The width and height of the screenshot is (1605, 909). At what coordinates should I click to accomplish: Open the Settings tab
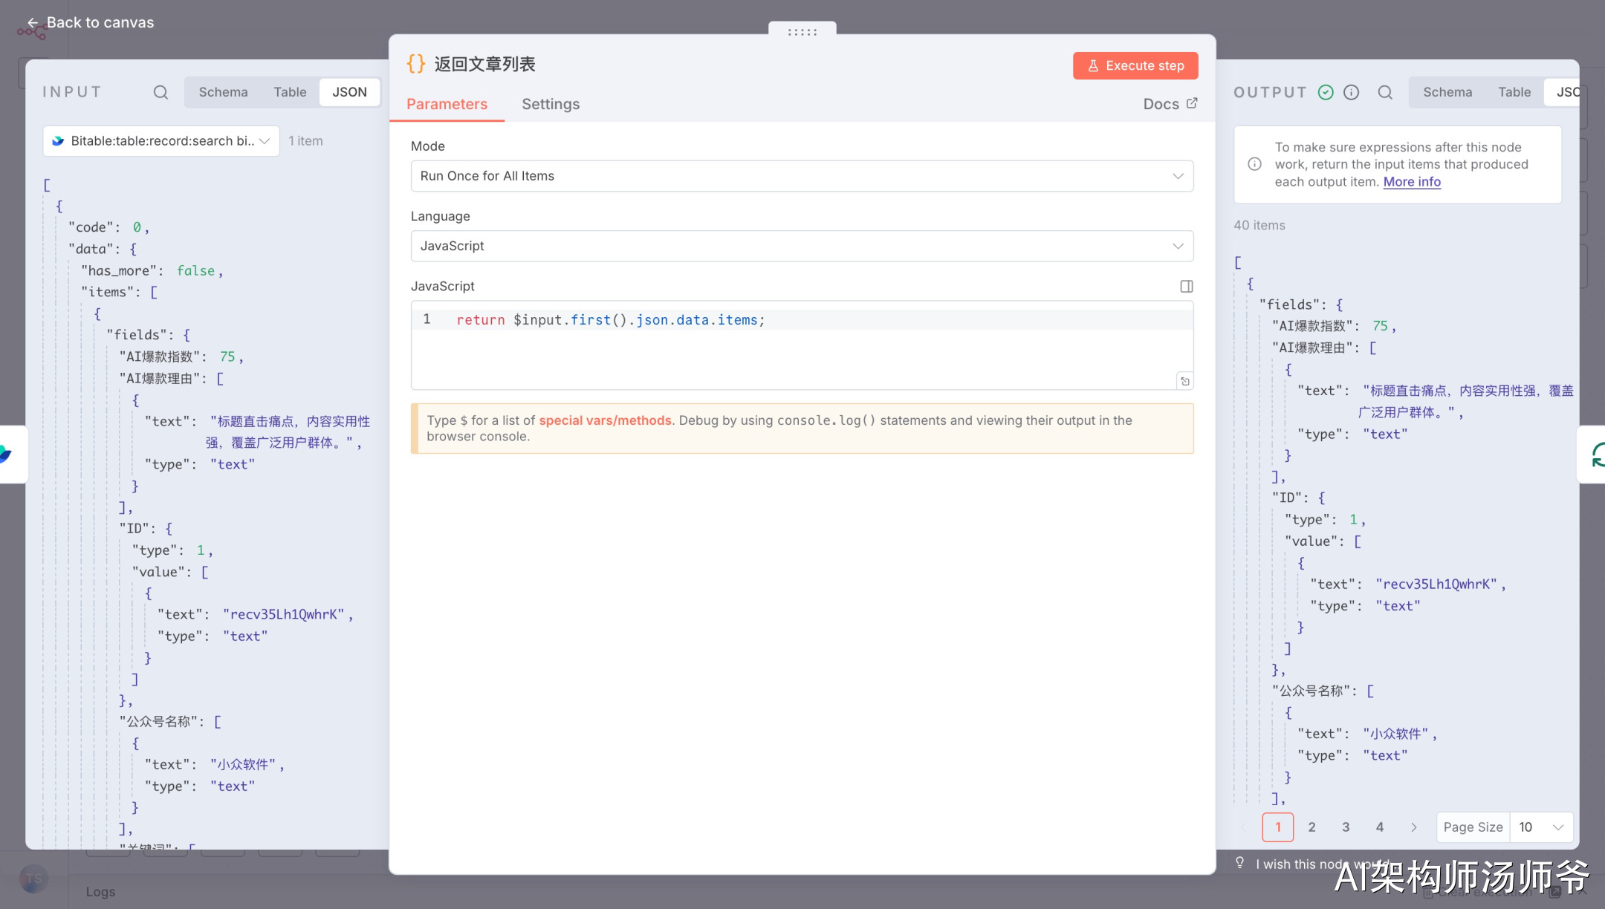pyautogui.click(x=551, y=104)
